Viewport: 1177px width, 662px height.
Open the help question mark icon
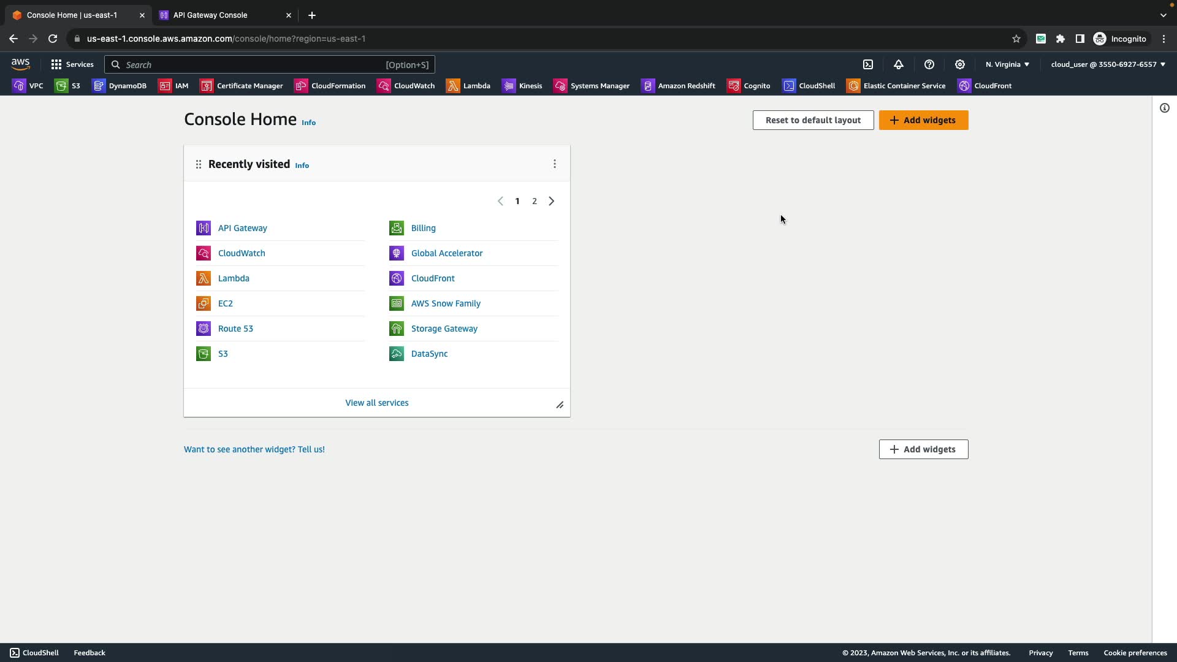pos(929,64)
